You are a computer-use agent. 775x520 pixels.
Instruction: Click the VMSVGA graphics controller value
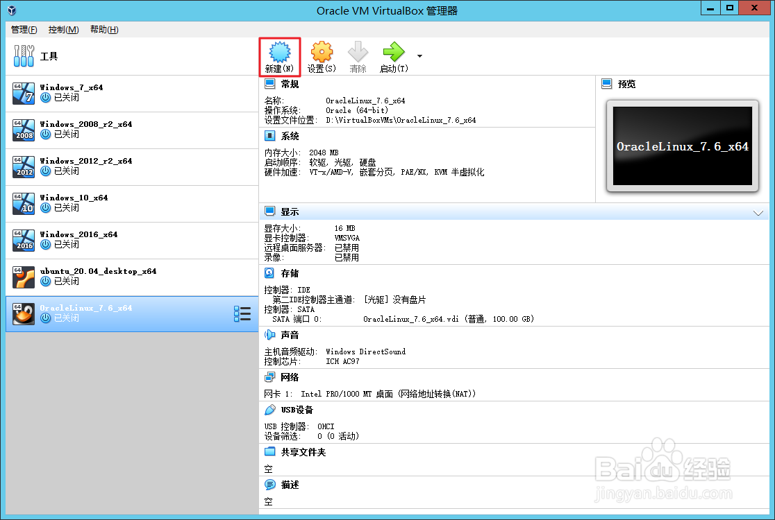tap(347, 238)
